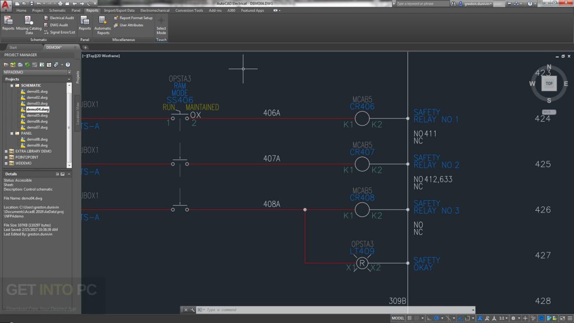574x323 pixels.
Task: Click the [-][Top][2D Wireframe] viewport label
Action: [x=101, y=56]
